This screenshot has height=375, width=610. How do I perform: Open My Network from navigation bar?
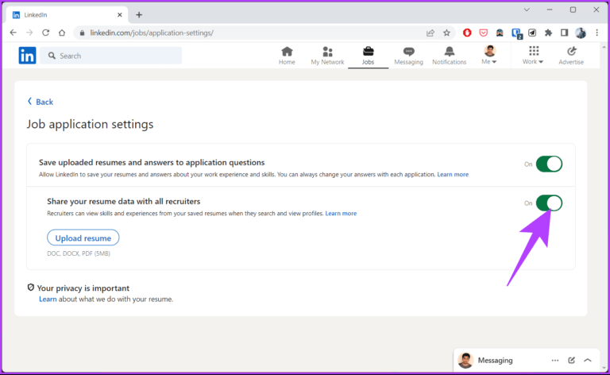(x=327, y=56)
